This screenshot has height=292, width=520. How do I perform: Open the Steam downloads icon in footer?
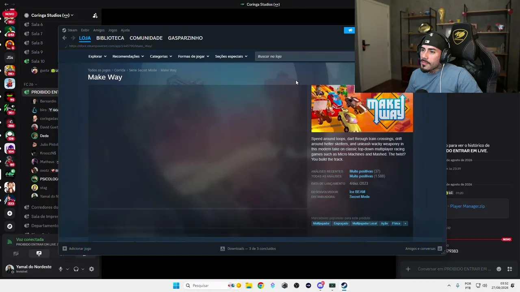pyautogui.click(x=223, y=249)
